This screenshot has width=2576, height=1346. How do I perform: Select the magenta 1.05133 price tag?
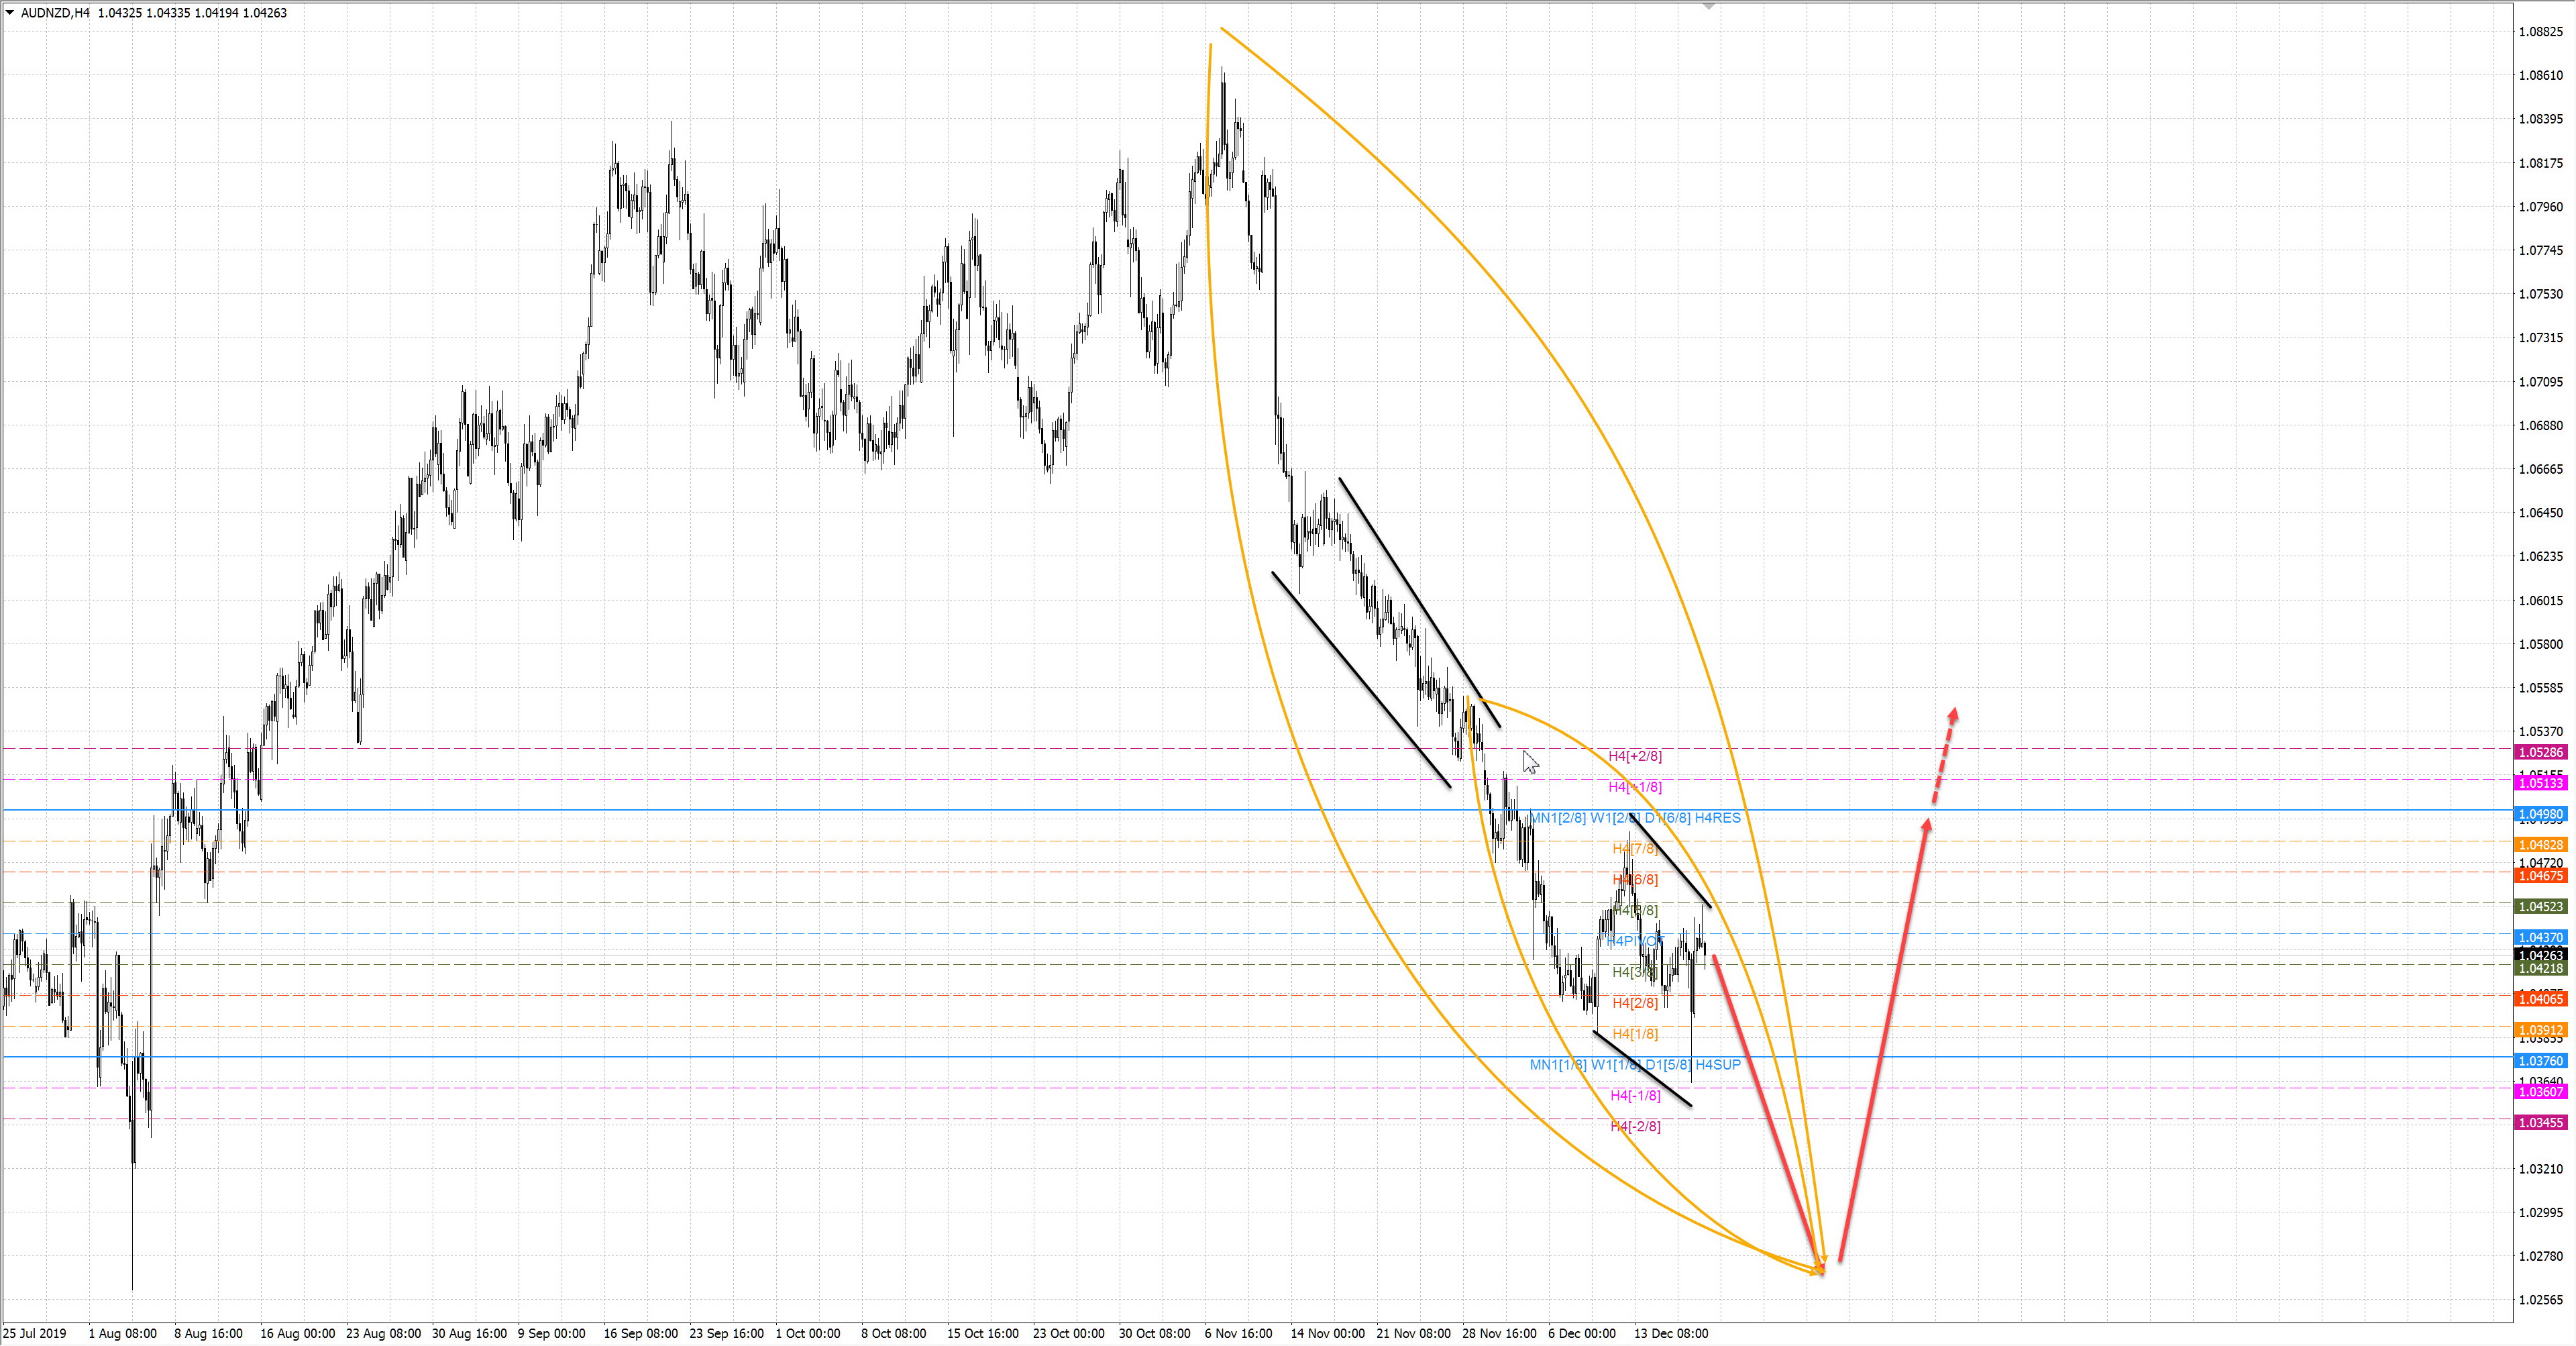coord(2540,783)
